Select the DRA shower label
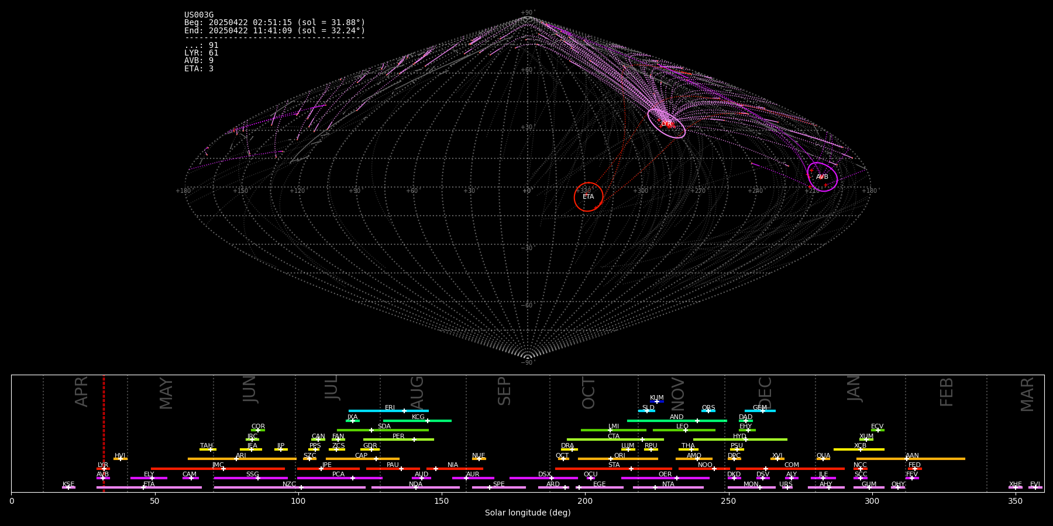1053x526 pixels. click(567, 446)
